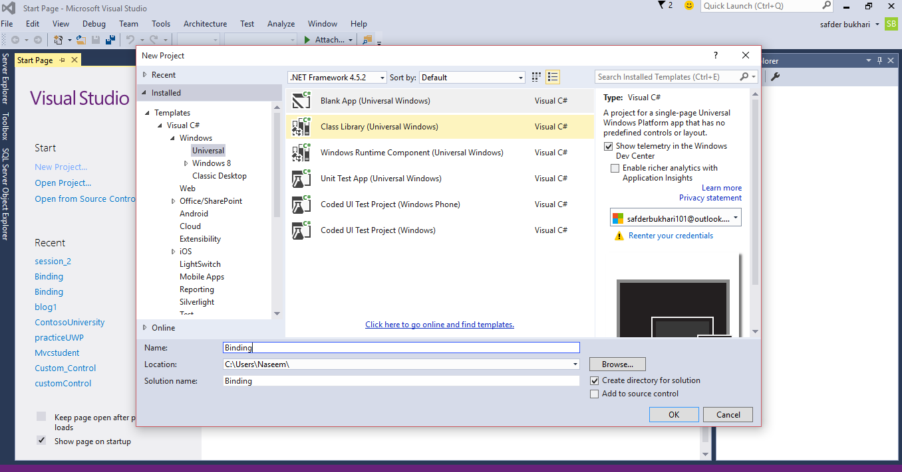Open the .NET Framework version dropdown

click(x=382, y=78)
